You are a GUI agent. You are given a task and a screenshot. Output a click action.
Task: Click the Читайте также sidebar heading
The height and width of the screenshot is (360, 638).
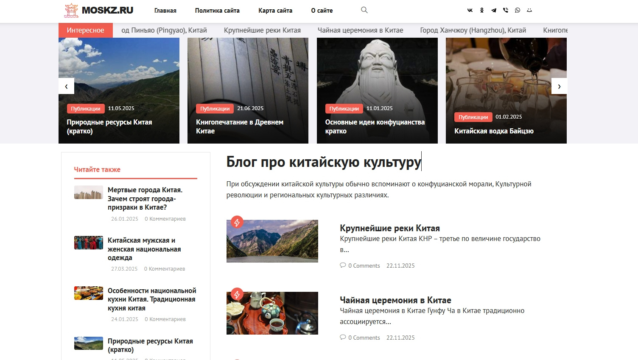[x=97, y=169]
